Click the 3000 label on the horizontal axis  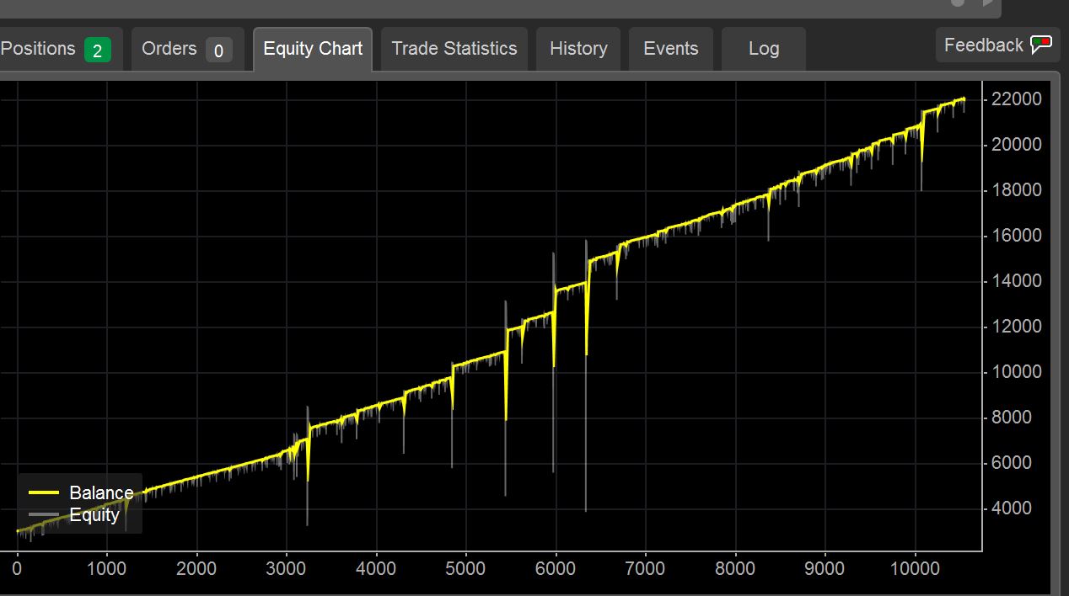[x=286, y=569]
